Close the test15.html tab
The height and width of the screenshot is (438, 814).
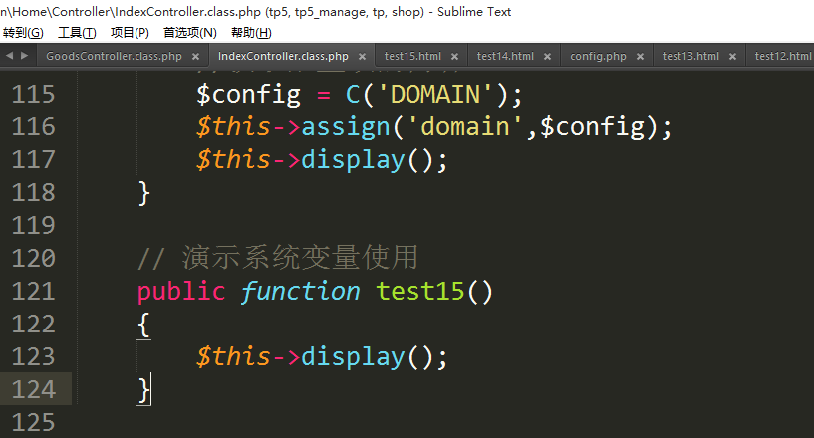pyautogui.click(x=453, y=57)
